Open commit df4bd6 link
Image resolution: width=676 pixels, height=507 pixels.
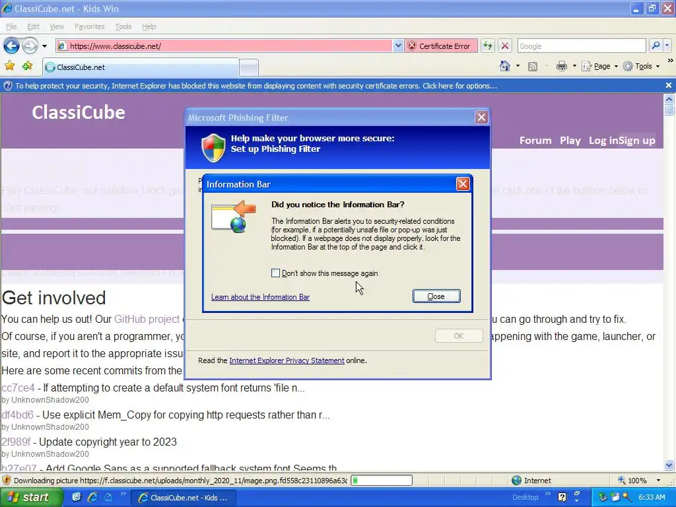coord(18,415)
